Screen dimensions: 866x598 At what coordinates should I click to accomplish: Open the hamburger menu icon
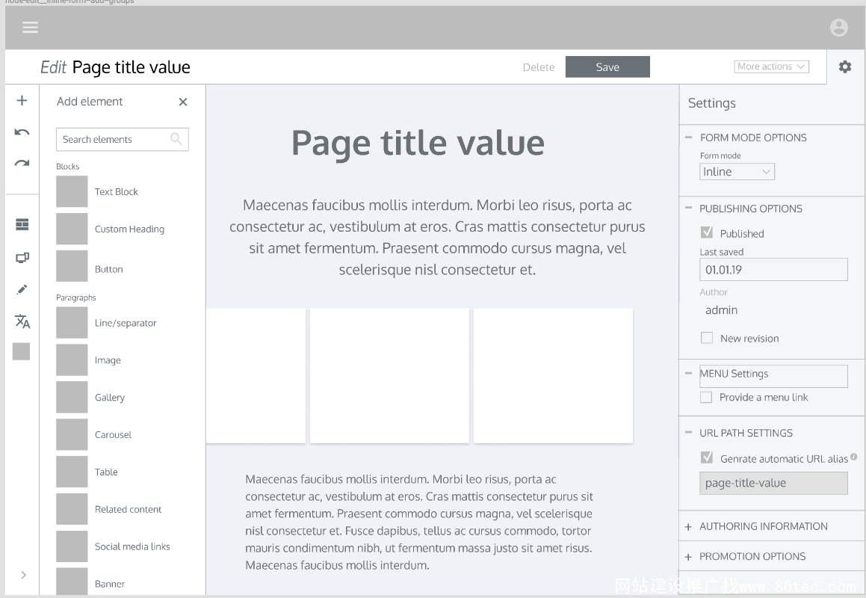[30, 28]
